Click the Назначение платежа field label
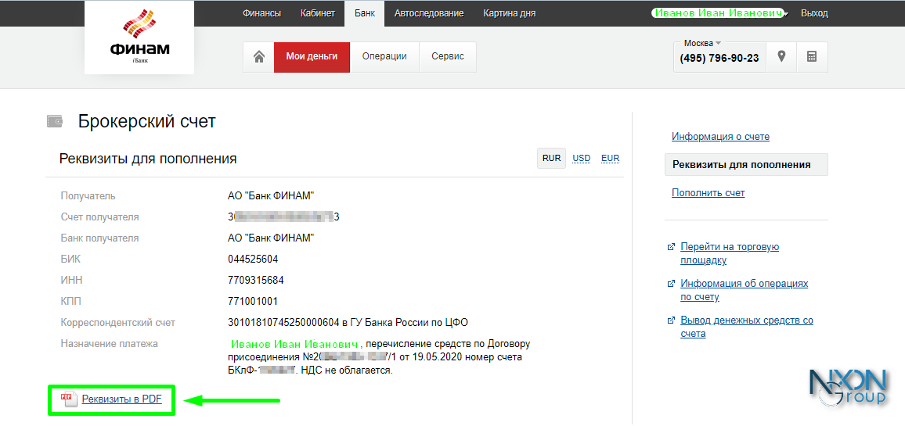Image resolution: width=905 pixels, height=426 pixels. [109, 344]
